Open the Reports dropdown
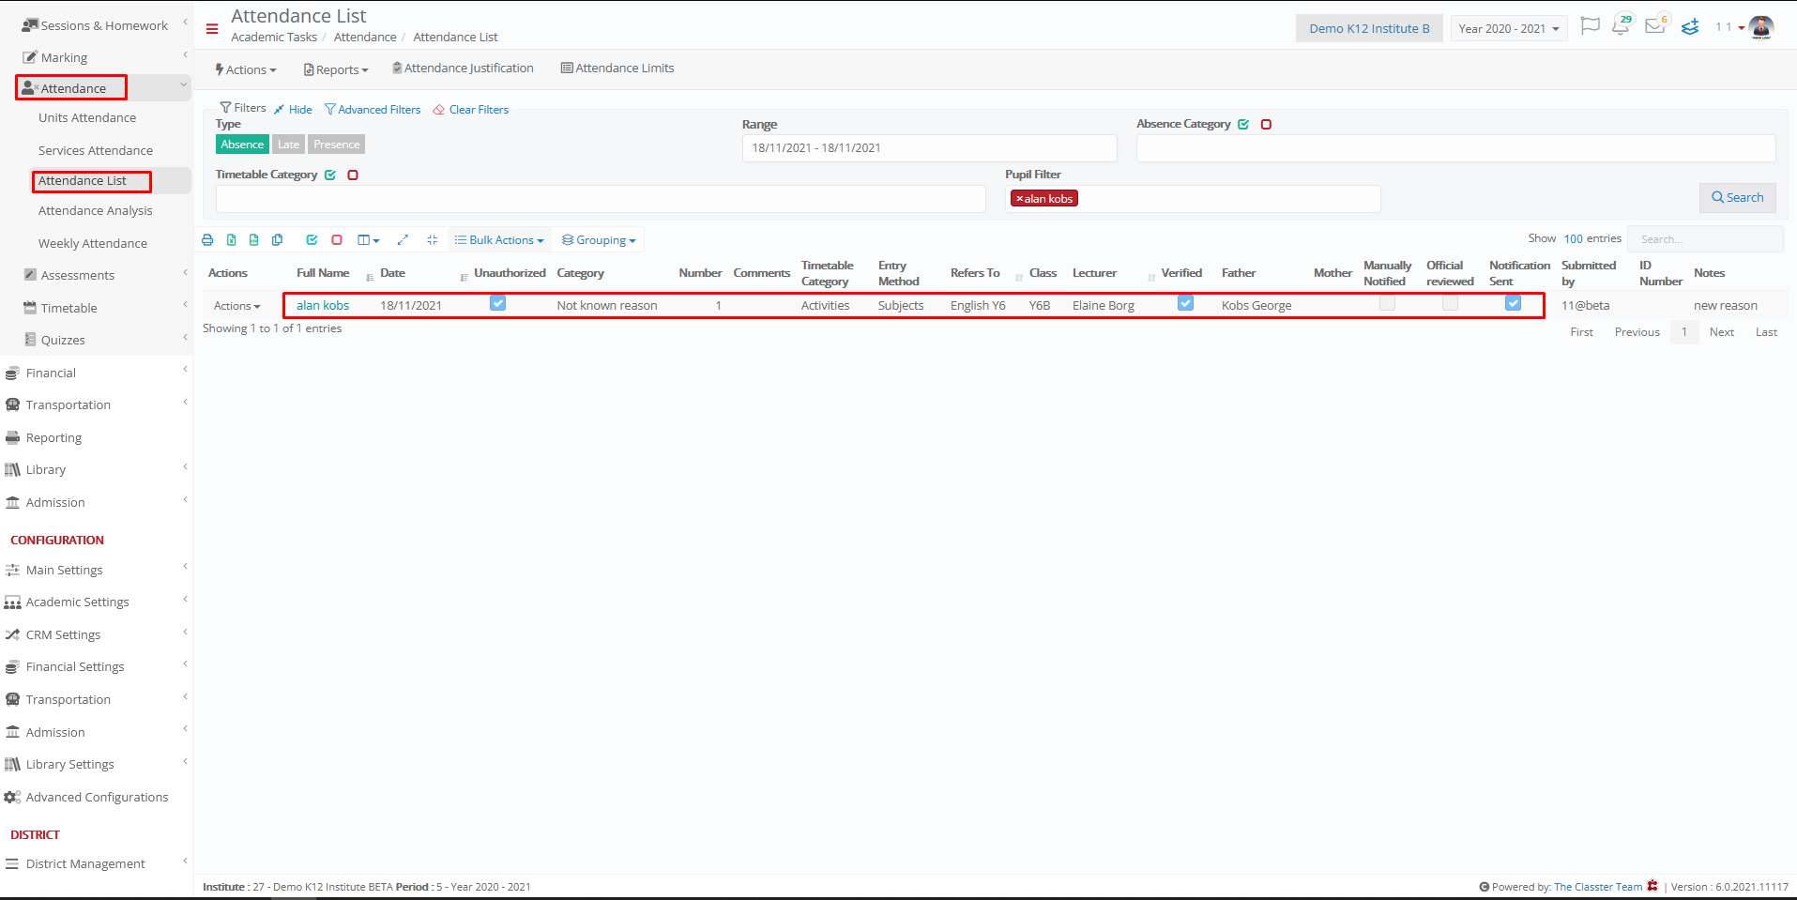This screenshot has width=1797, height=900. (336, 69)
